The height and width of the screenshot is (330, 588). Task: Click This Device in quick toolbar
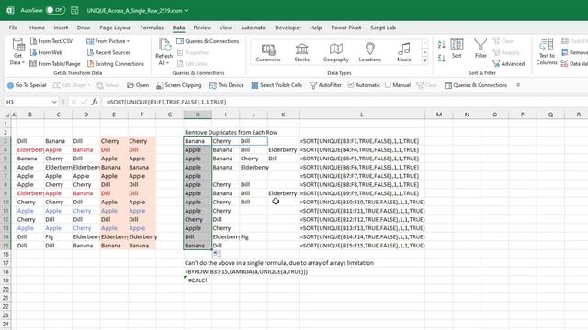coord(227,85)
